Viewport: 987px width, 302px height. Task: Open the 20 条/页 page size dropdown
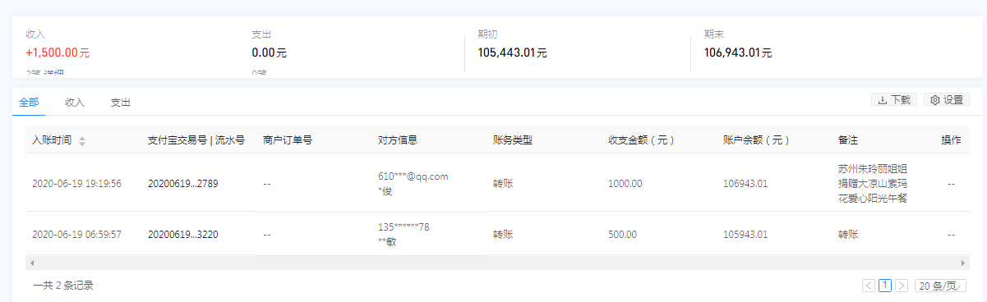[940, 286]
